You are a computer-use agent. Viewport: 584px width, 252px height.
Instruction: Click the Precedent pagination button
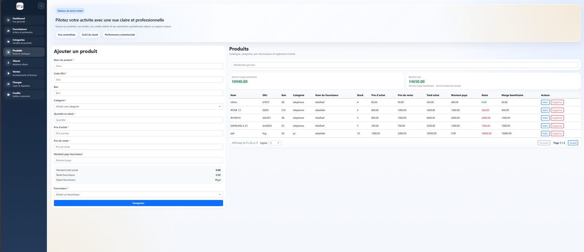tap(544, 143)
